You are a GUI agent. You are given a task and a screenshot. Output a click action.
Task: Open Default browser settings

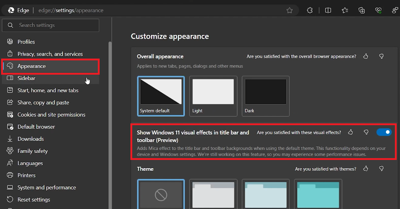[51, 127]
